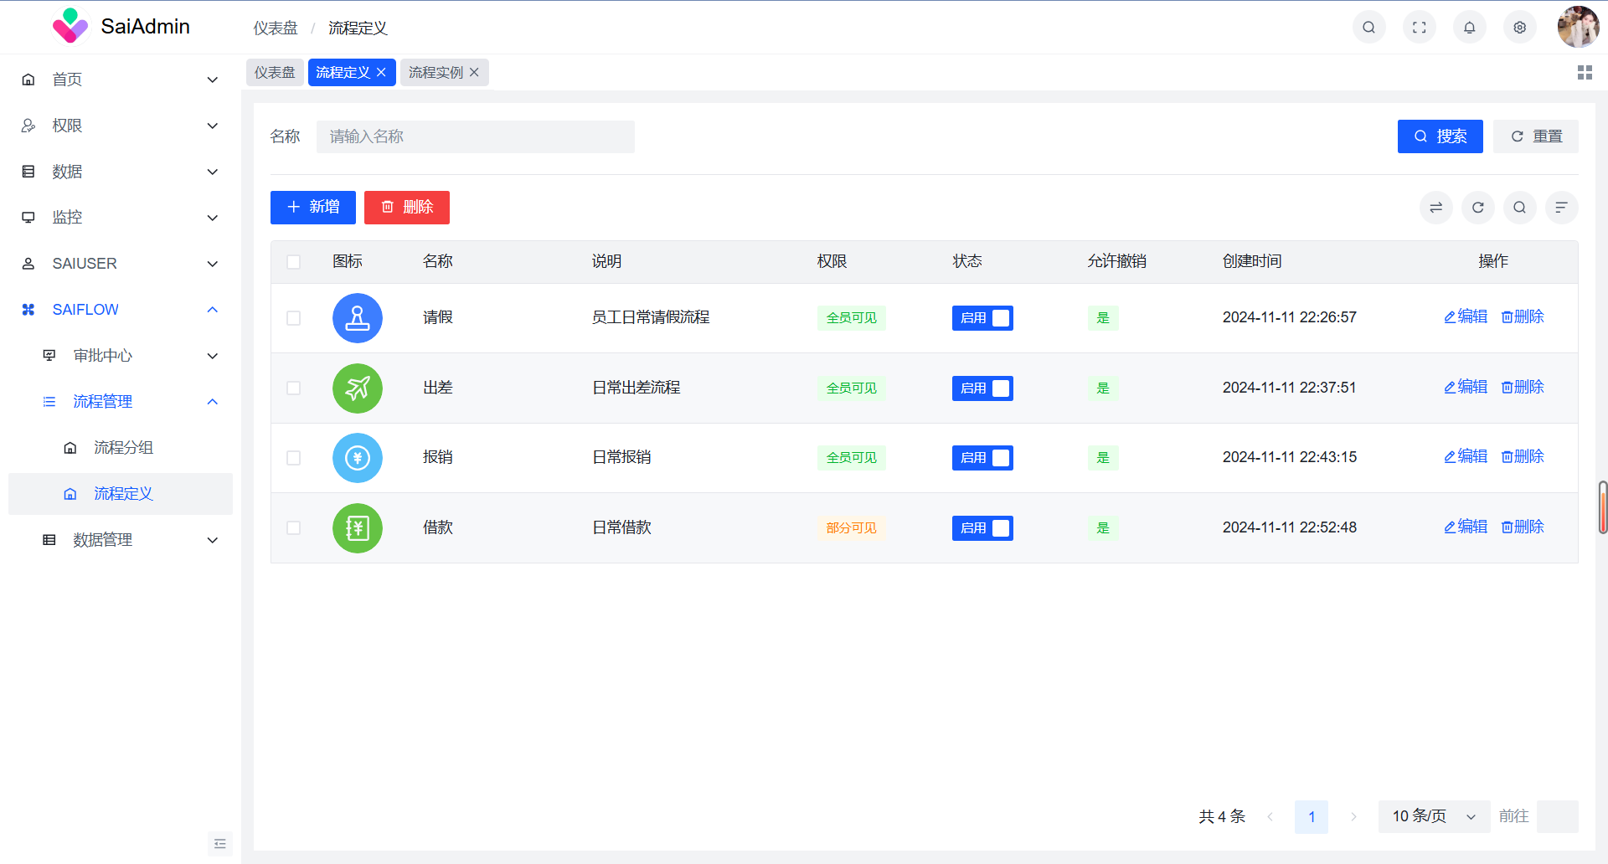1608x864 pixels.
Task: Collapse the SAIFLOW sidebar menu
Action: point(120,309)
